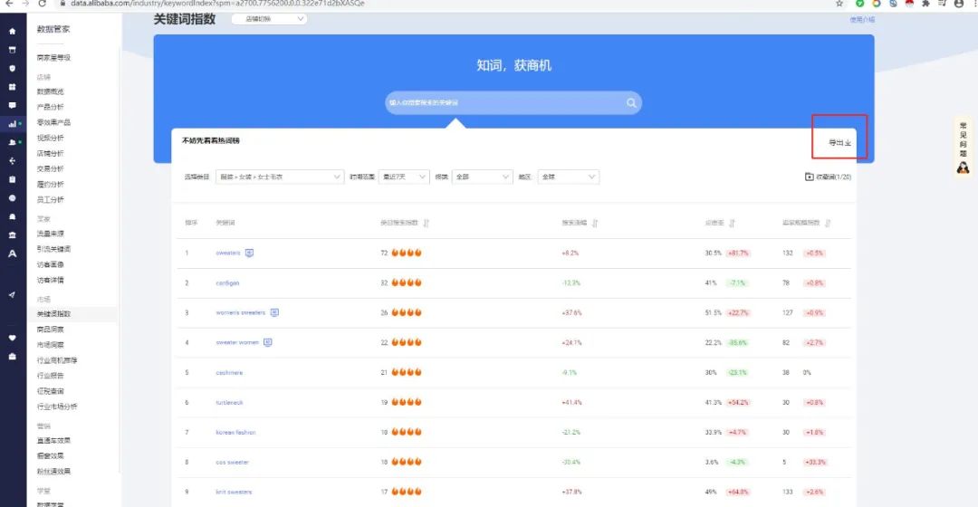The height and width of the screenshot is (507, 978).
Task: Click the +37.6% growth value
Action: pos(571,313)
